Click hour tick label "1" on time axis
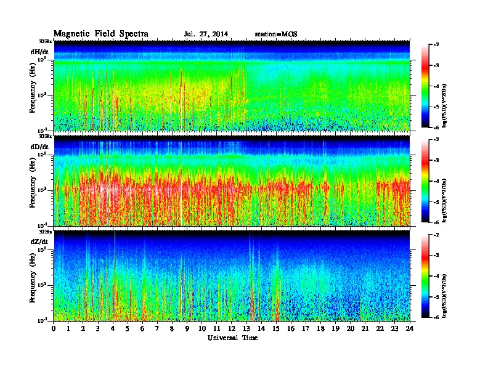488x377 pixels. point(68,328)
